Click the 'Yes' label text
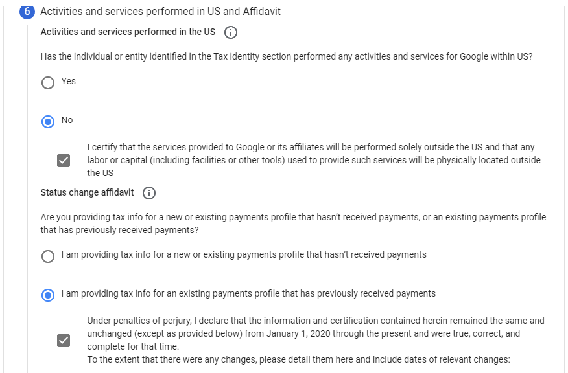The image size is (568, 373). click(69, 81)
